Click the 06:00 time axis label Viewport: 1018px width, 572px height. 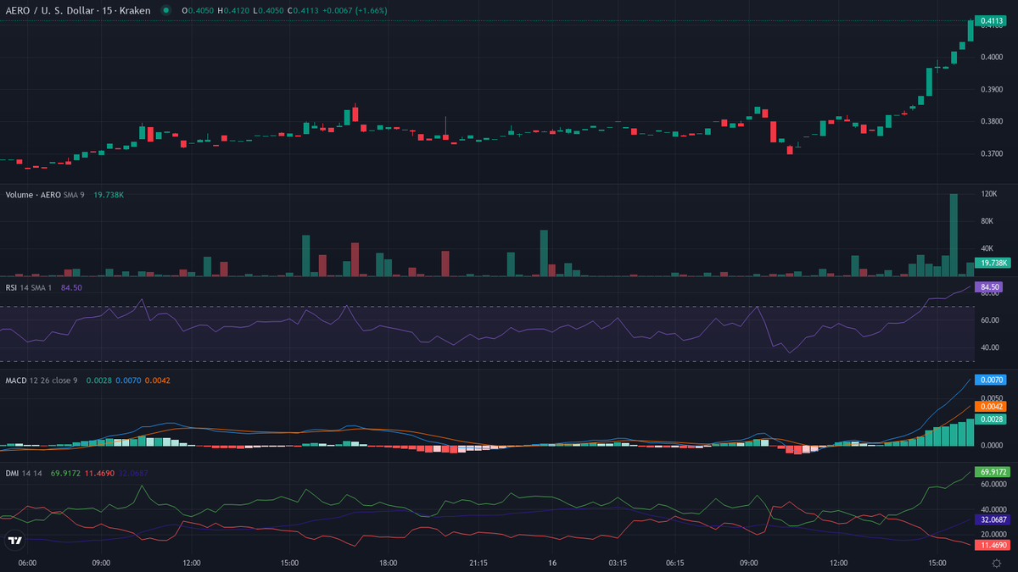[26, 563]
